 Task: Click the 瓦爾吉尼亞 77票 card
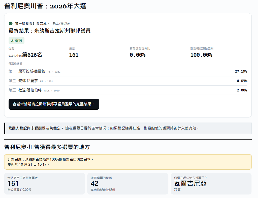(x=211, y=184)
